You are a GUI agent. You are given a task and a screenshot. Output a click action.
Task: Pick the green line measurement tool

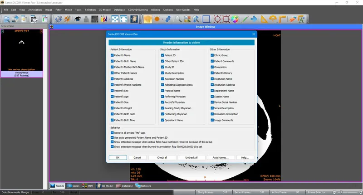245,19
